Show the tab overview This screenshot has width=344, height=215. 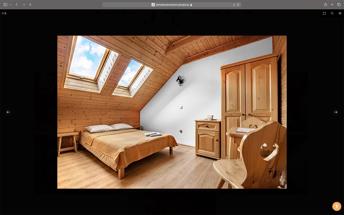tap(339, 5)
